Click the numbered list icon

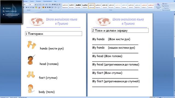46,5
